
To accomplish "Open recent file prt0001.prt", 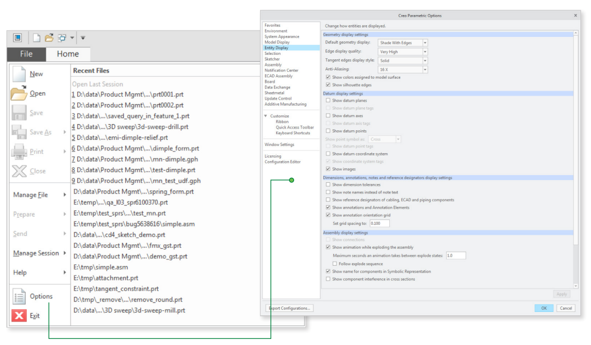I will click(127, 94).
